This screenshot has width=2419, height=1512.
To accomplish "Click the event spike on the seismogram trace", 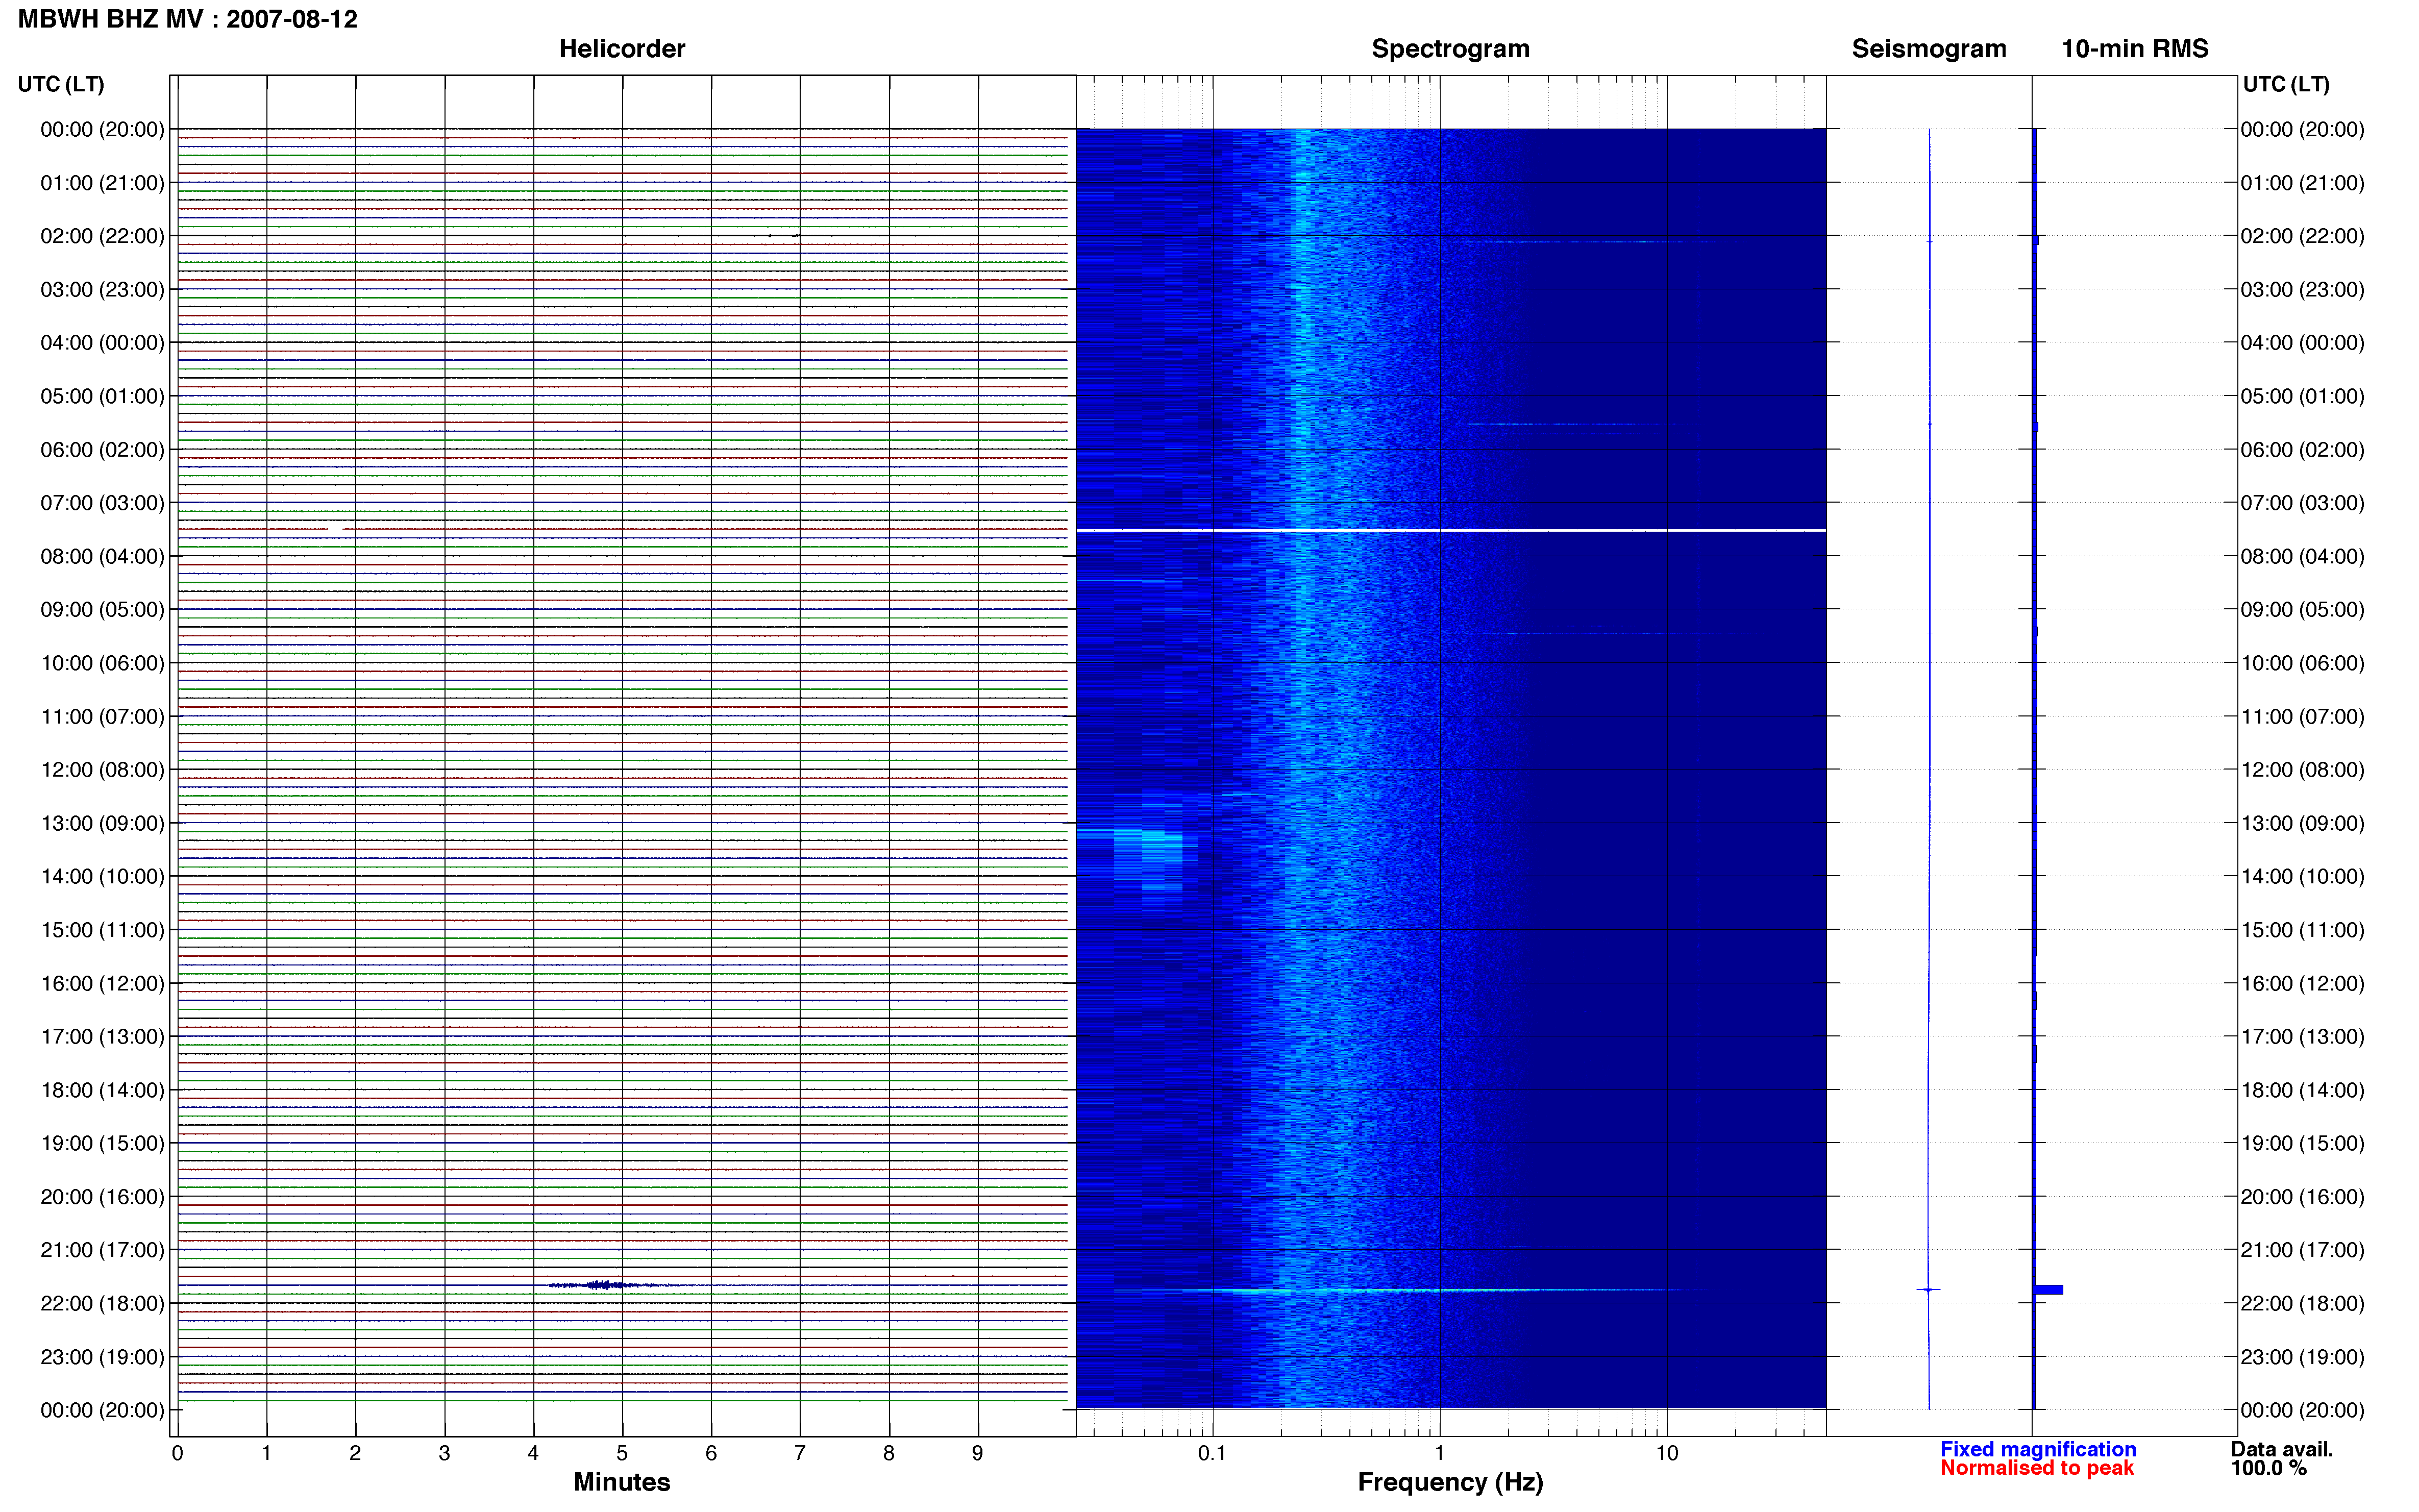I will coord(1928,1290).
